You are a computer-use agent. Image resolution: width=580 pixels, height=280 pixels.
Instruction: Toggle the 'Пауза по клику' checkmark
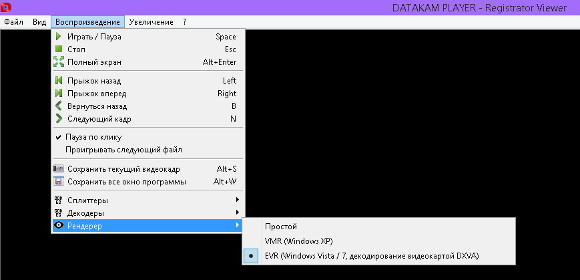pyautogui.click(x=59, y=137)
